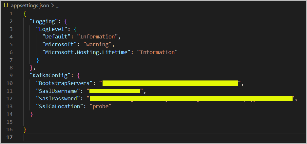
Task: Click the "Information" value for Default
Action: click(97, 36)
